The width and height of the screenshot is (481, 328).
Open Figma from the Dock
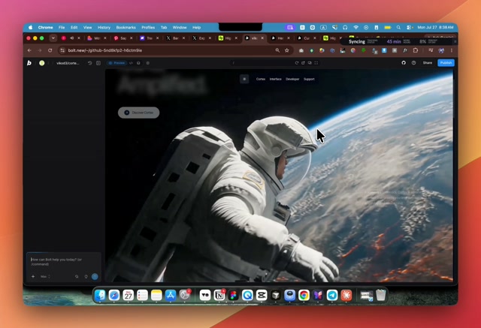tap(233, 295)
